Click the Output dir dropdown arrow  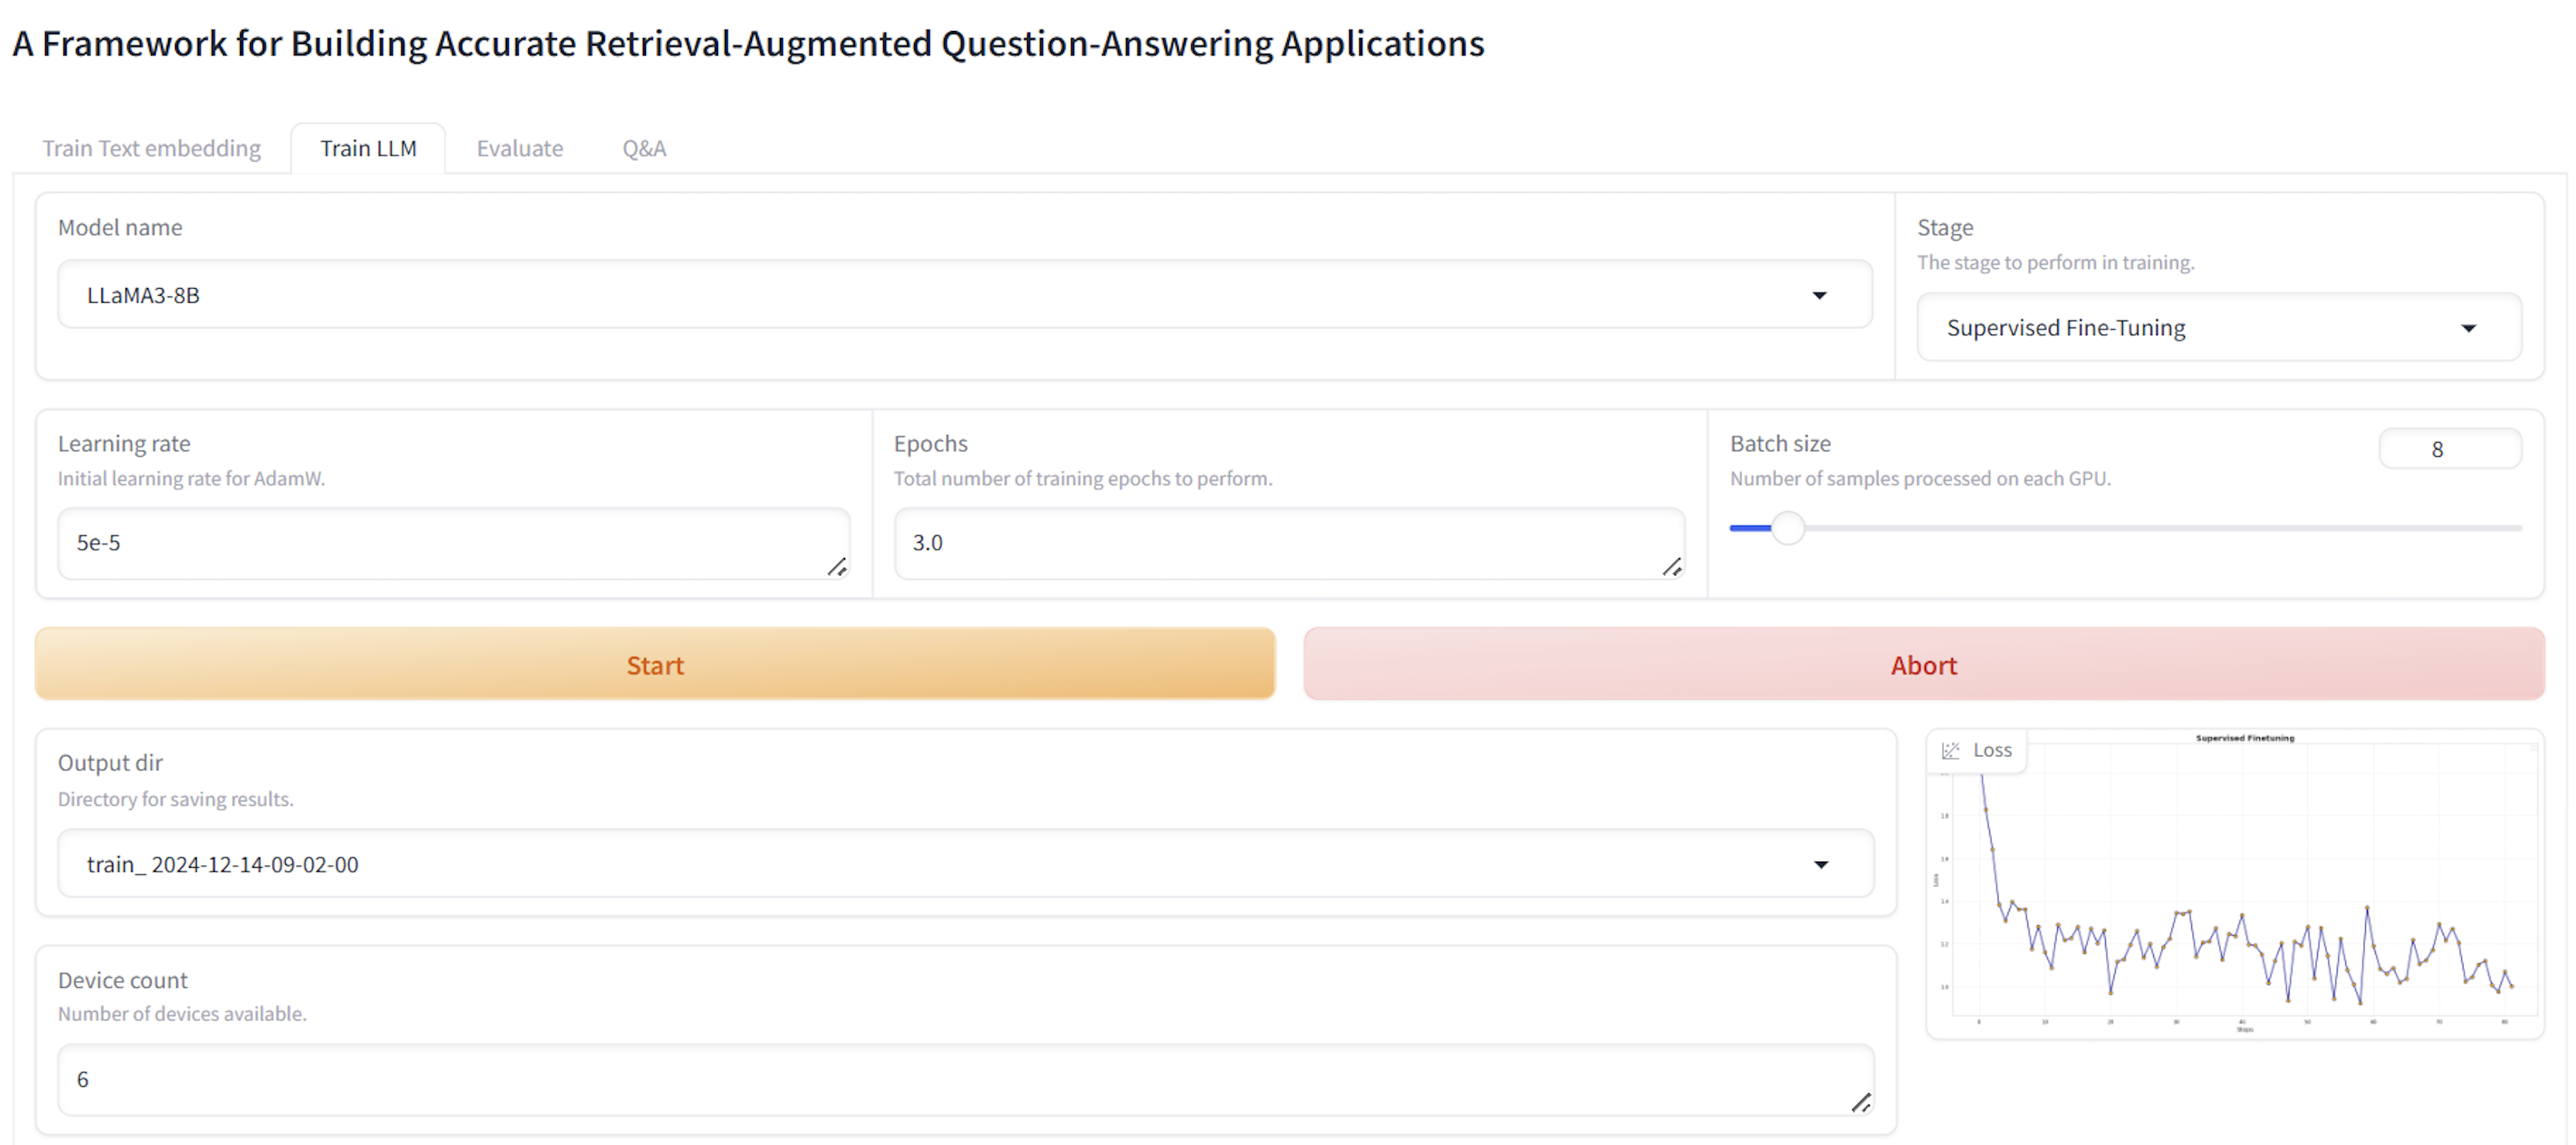(1820, 864)
